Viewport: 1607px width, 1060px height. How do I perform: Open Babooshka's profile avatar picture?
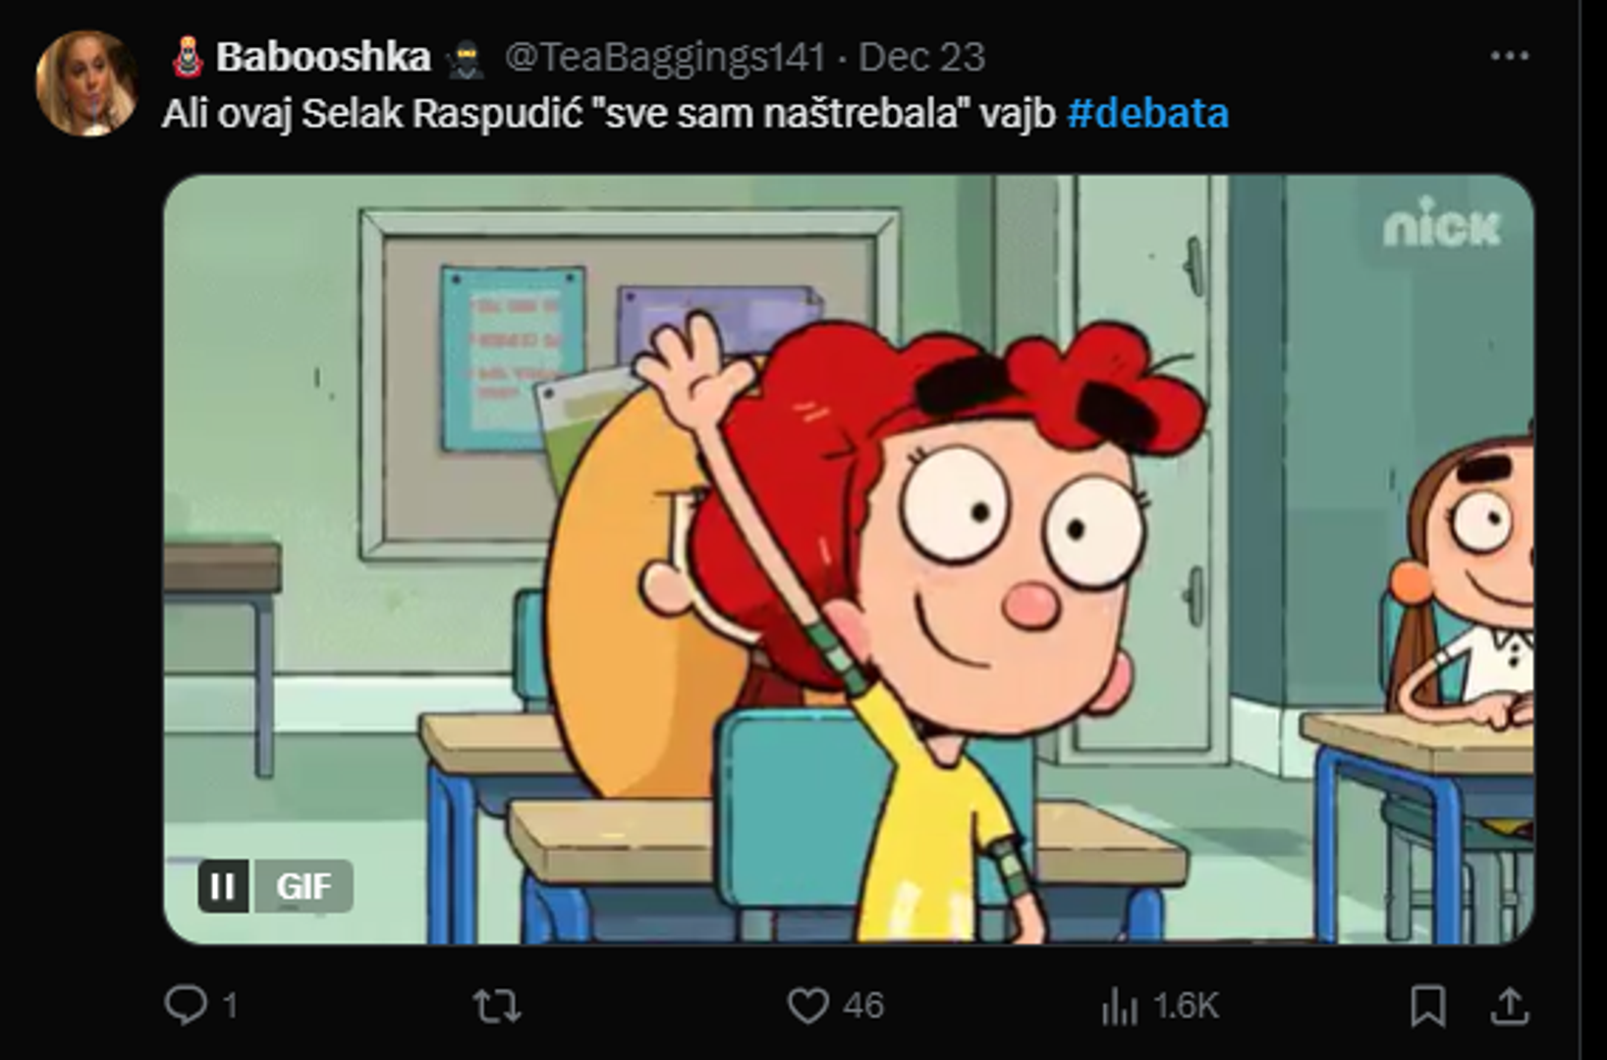pos(86,82)
